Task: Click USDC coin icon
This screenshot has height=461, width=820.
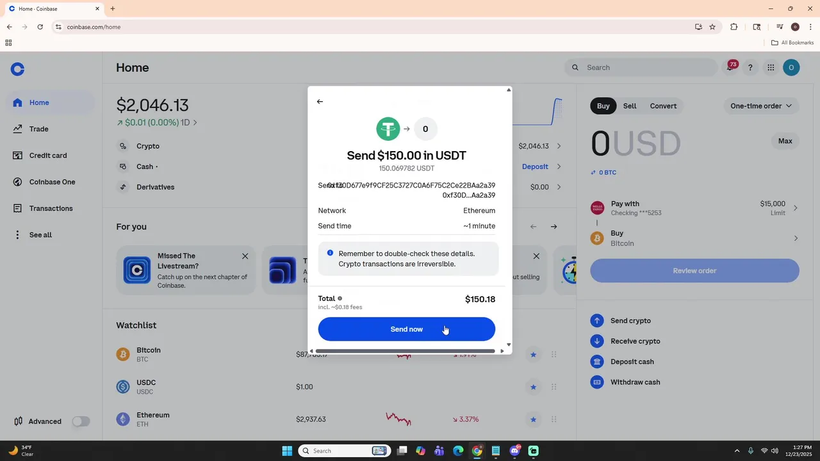Action: pyautogui.click(x=122, y=387)
